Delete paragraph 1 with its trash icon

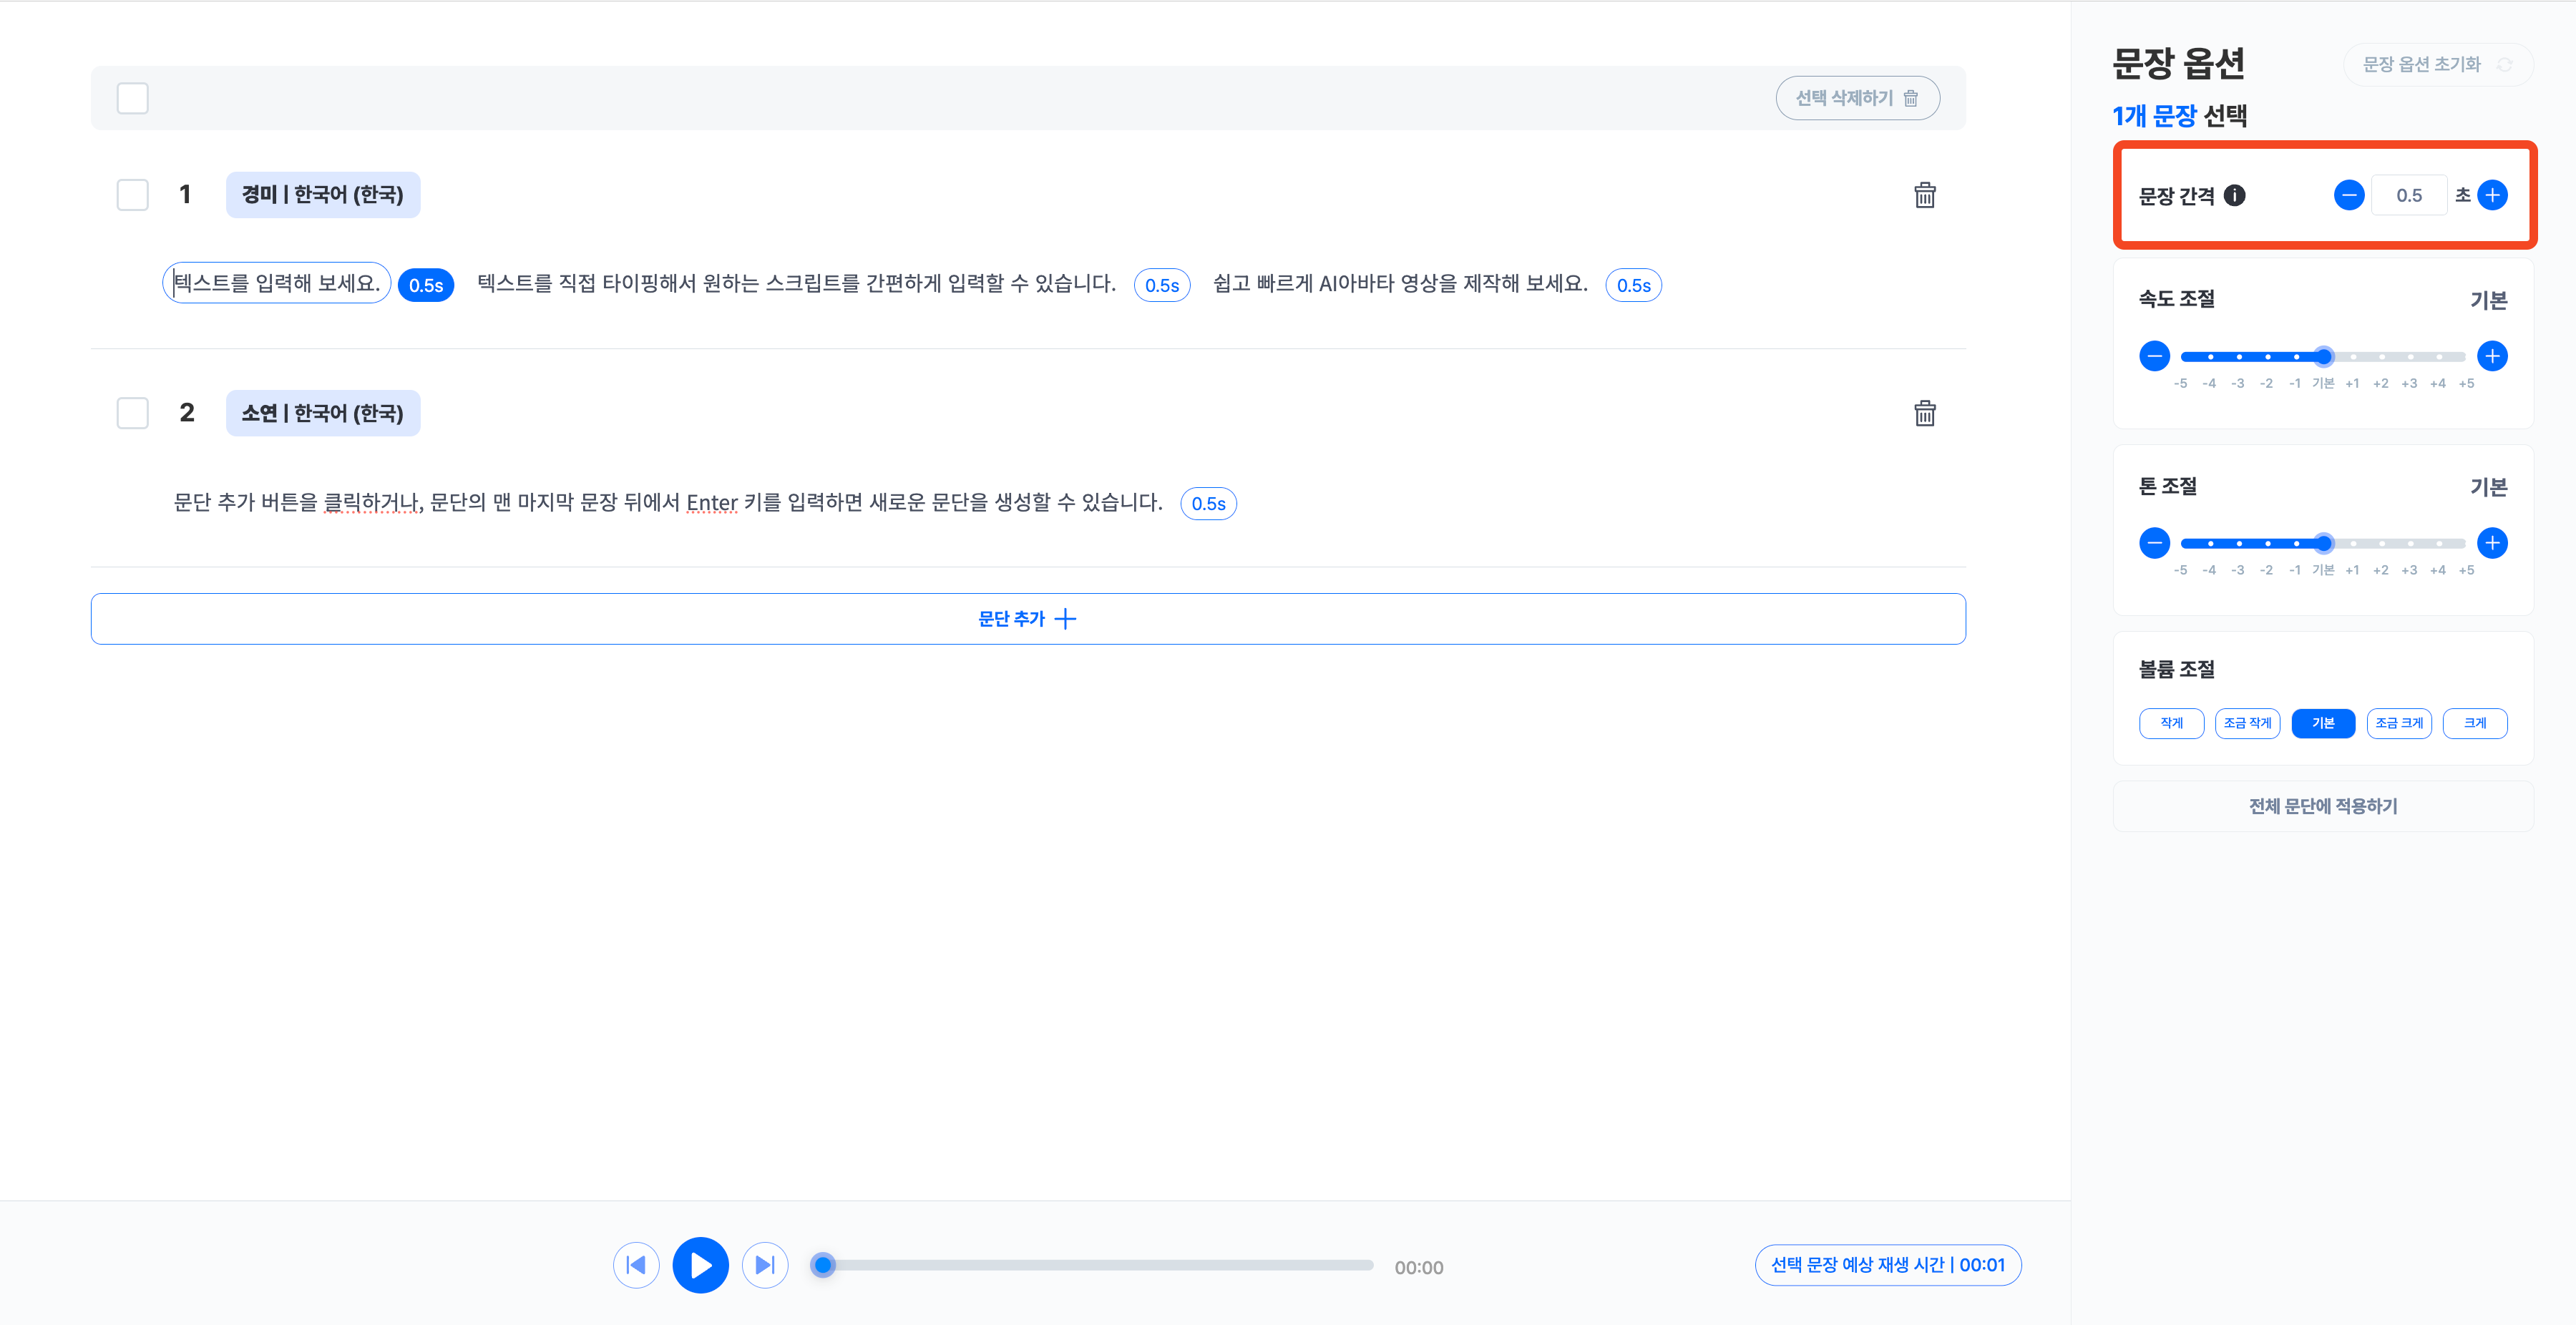click(1924, 195)
